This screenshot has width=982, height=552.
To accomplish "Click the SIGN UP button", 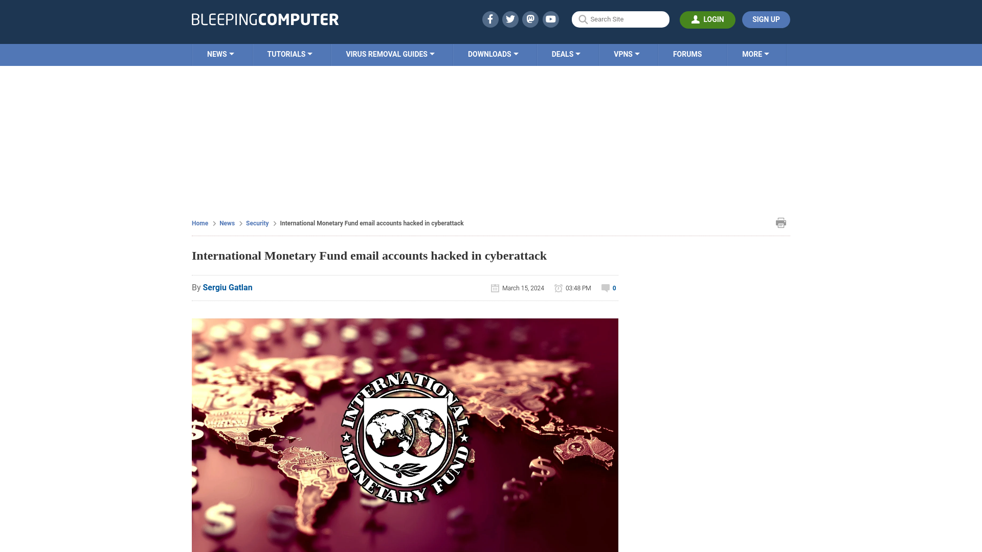I will [x=766, y=19].
